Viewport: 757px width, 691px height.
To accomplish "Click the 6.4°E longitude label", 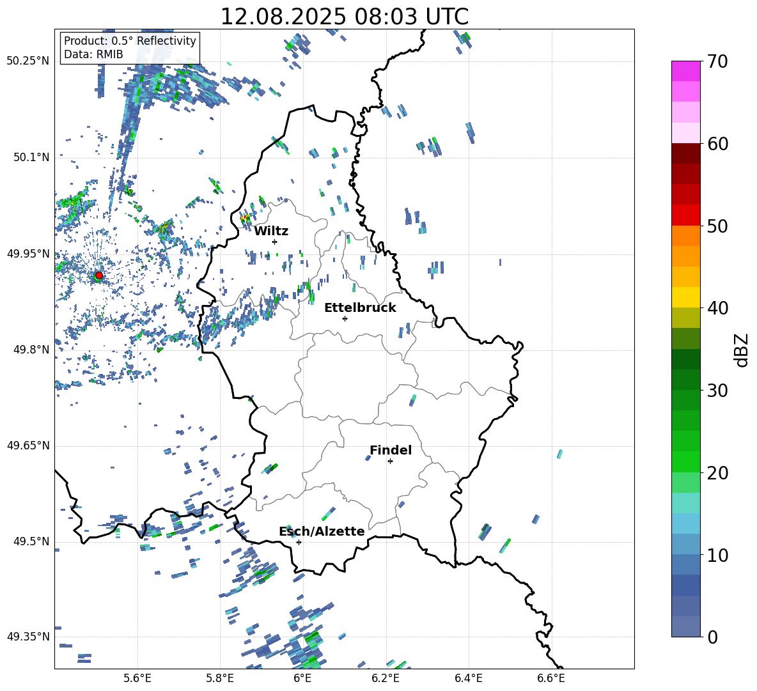I will 468,678.
